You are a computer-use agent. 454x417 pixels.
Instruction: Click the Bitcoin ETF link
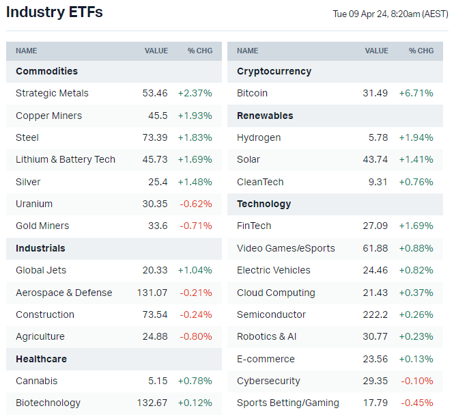pyautogui.click(x=252, y=93)
